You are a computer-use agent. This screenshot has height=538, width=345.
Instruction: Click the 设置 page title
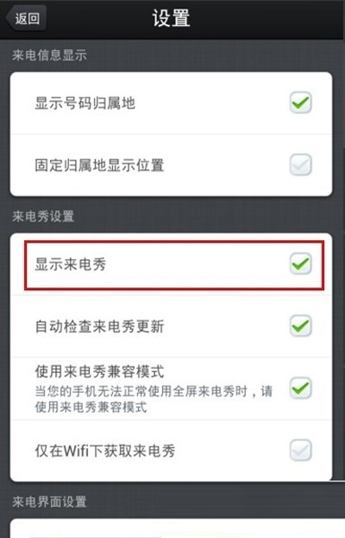[x=171, y=18]
